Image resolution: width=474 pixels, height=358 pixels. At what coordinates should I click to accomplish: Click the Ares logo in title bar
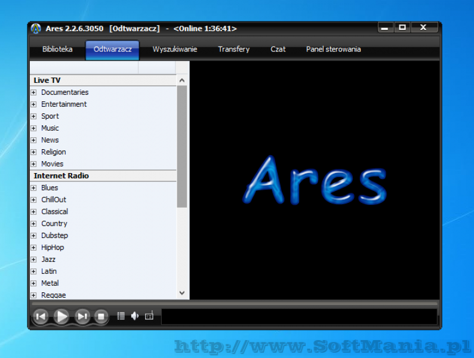(x=36, y=29)
